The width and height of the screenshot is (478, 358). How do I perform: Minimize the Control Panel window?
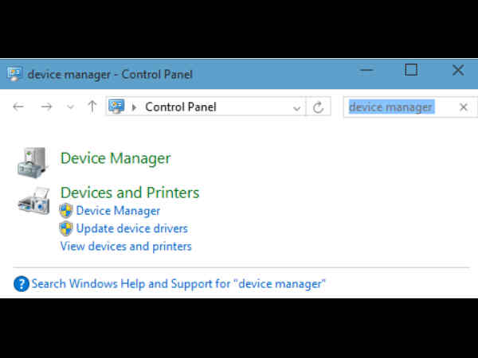click(366, 70)
